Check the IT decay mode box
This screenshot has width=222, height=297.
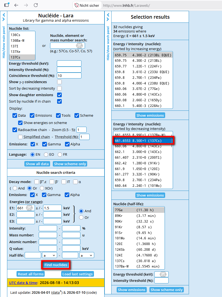click(x=64, y=182)
